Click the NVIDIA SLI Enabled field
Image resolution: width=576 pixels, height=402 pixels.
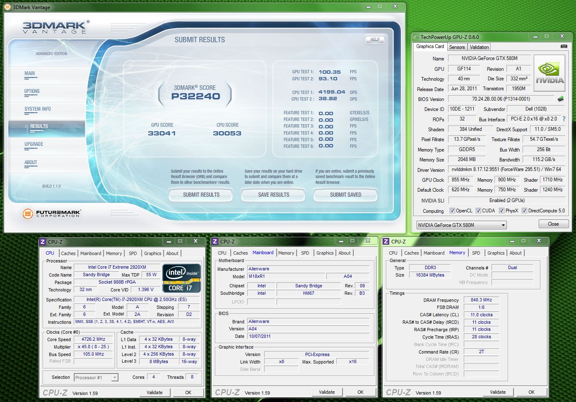click(506, 200)
